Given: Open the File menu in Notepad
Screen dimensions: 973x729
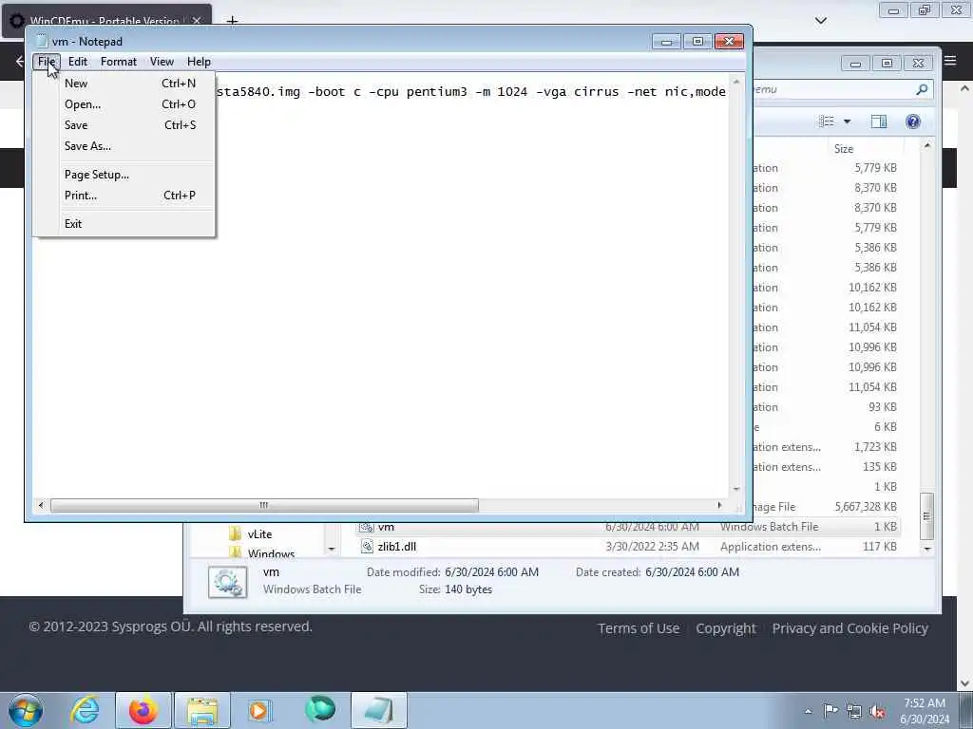Looking at the screenshot, I should 46,62.
